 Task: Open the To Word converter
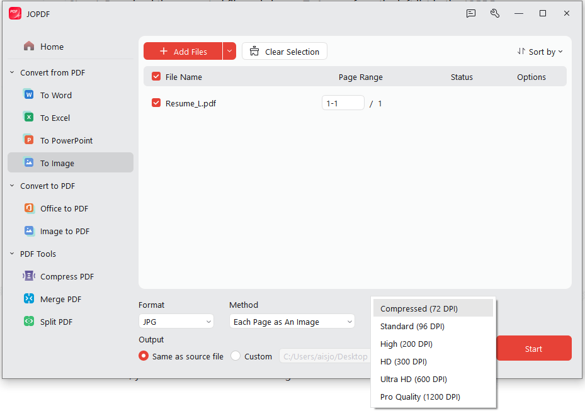tap(71, 95)
